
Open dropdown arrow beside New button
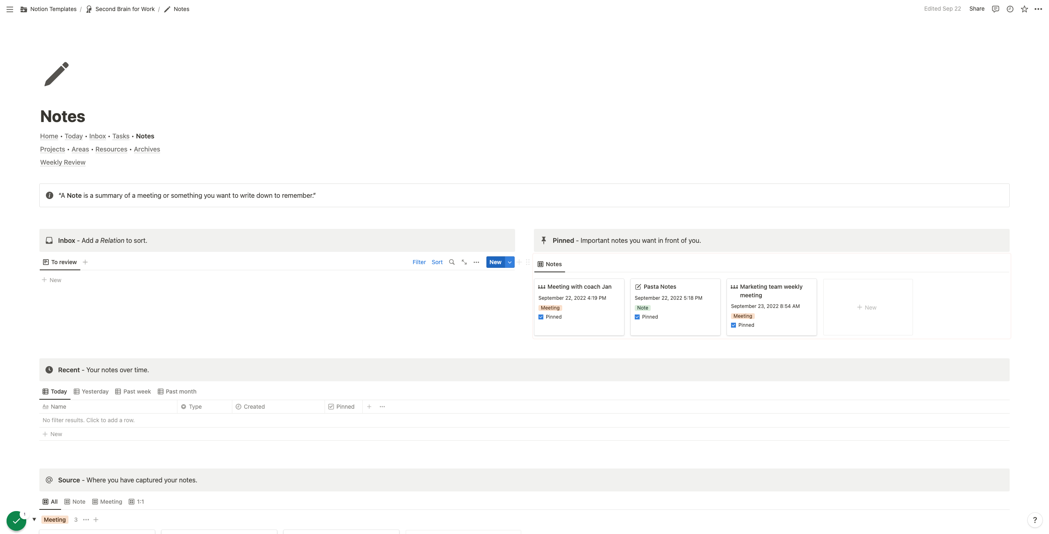(510, 262)
